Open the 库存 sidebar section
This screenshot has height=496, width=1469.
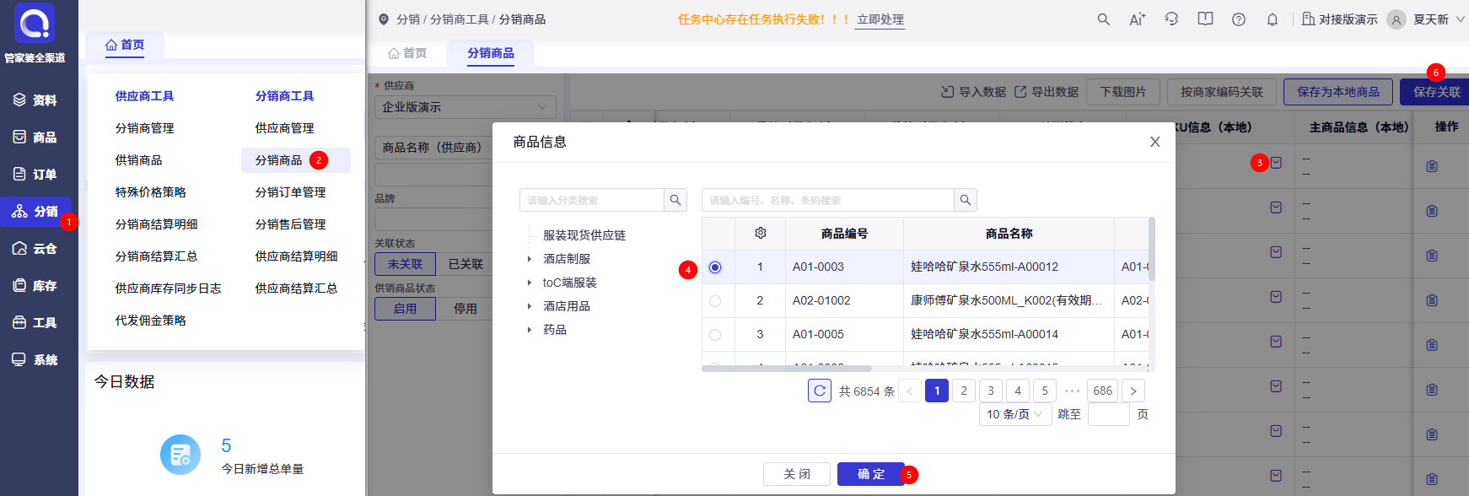35,286
